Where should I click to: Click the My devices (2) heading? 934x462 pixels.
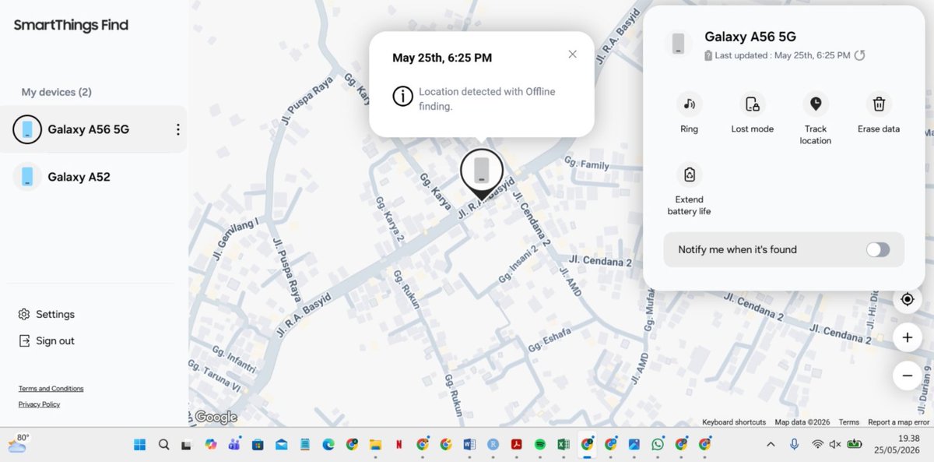[56, 92]
